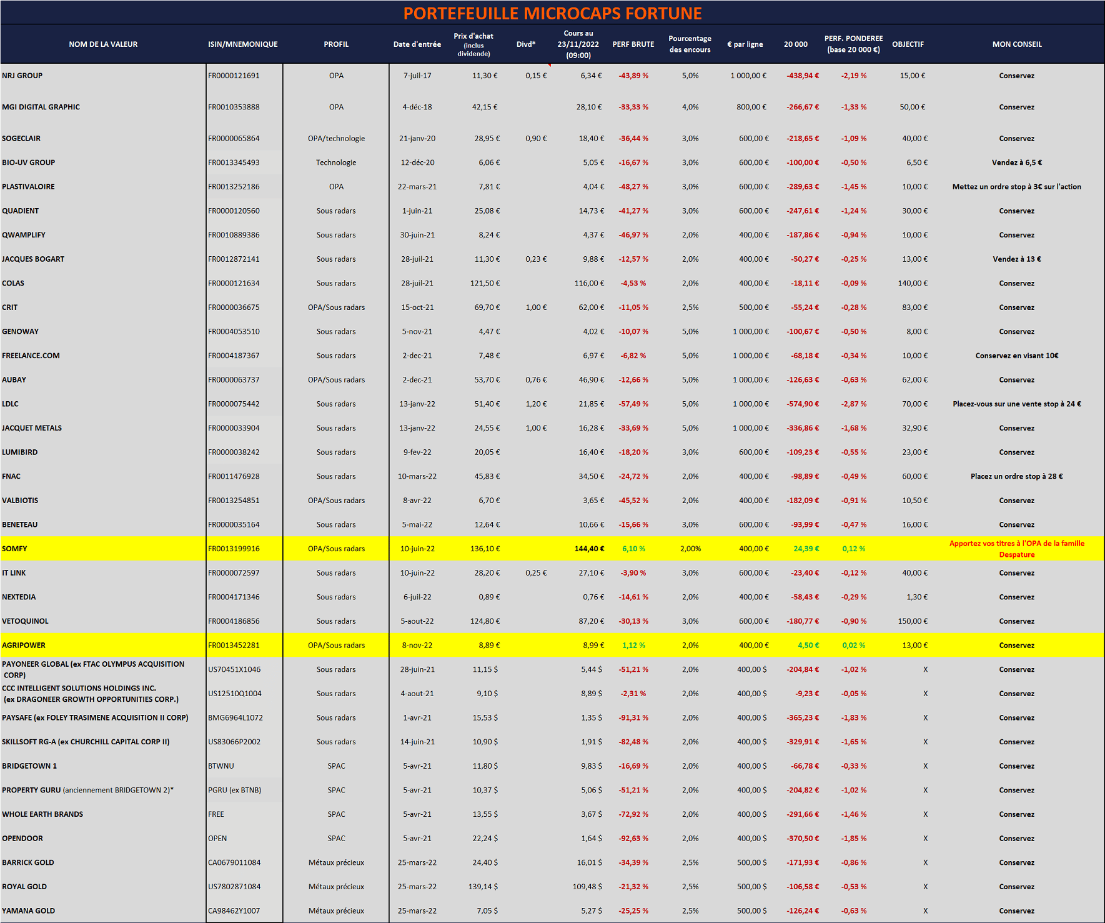The height and width of the screenshot is (923, 1105).
Task: Click the JACQUES BOGART name cell
Action: [x=33, y=259]
